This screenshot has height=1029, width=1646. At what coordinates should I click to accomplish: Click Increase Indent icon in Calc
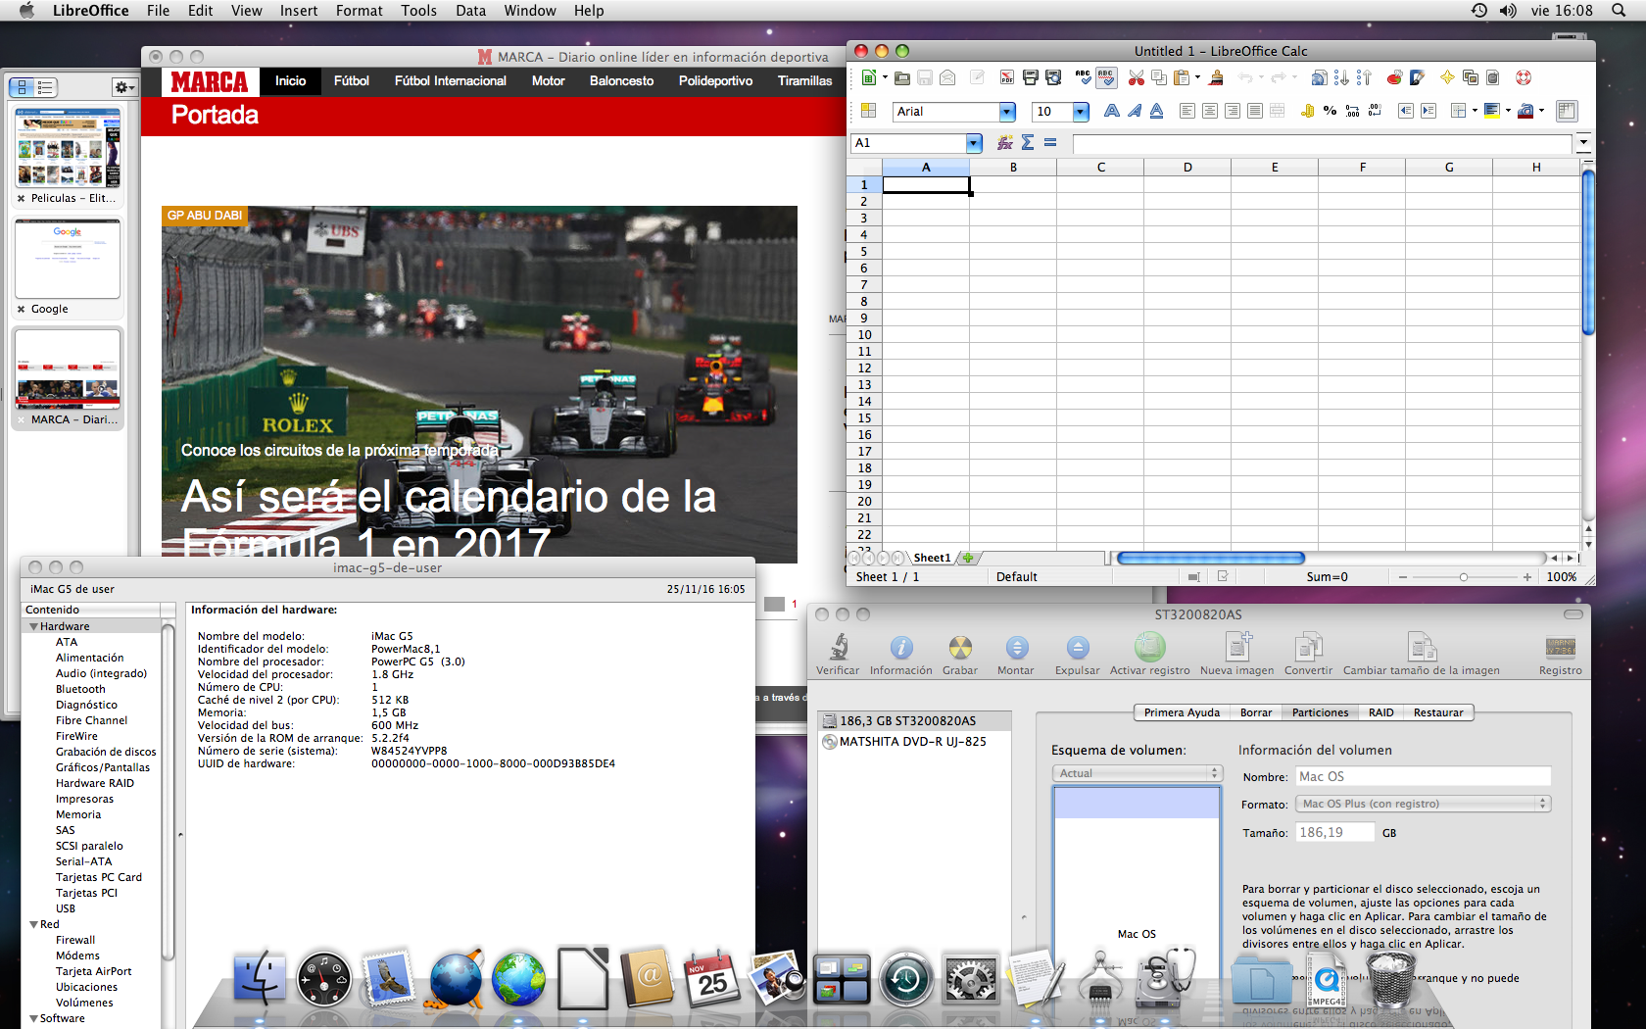1428,111
